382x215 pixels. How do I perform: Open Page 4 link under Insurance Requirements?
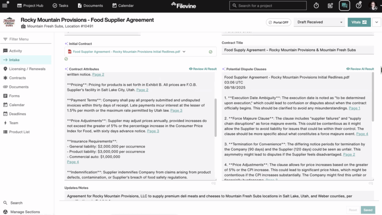coord(73,162)
